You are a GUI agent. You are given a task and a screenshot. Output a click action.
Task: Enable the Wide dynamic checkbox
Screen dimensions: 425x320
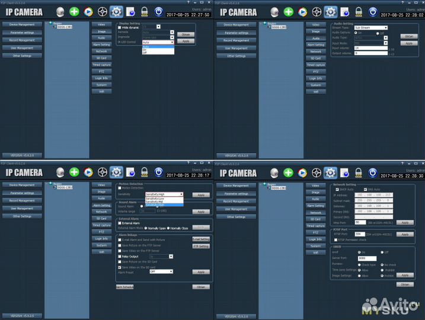point(120,27)
